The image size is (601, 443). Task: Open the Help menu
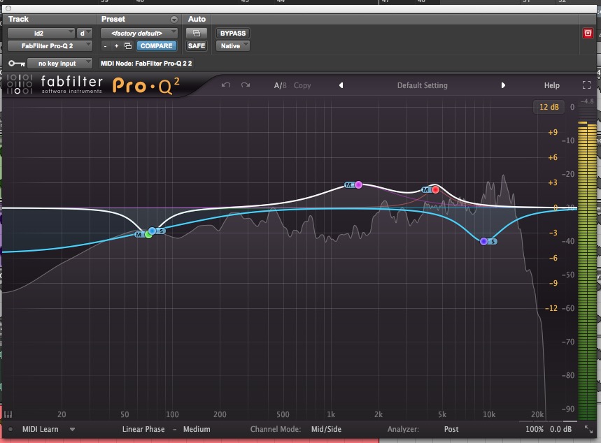point(551,85)
